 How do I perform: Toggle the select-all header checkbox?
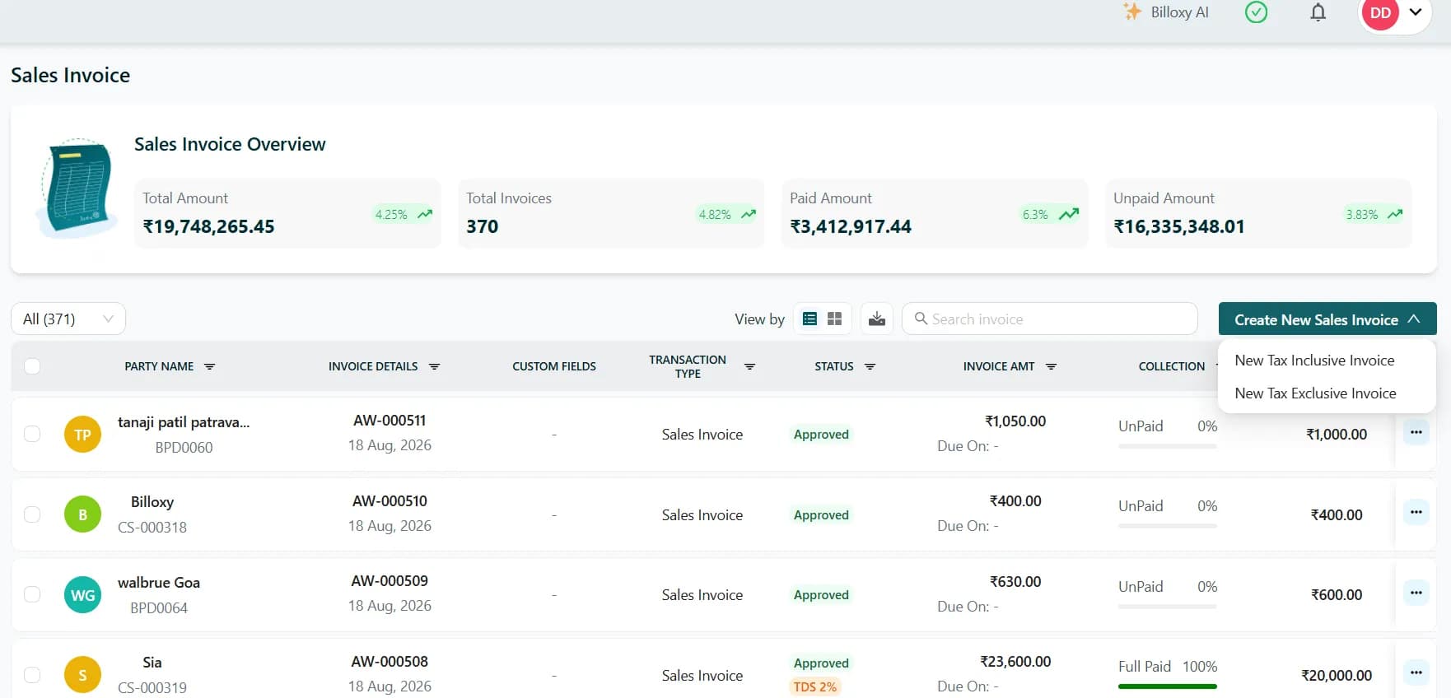pyautogui.click(x=32, y=366)
